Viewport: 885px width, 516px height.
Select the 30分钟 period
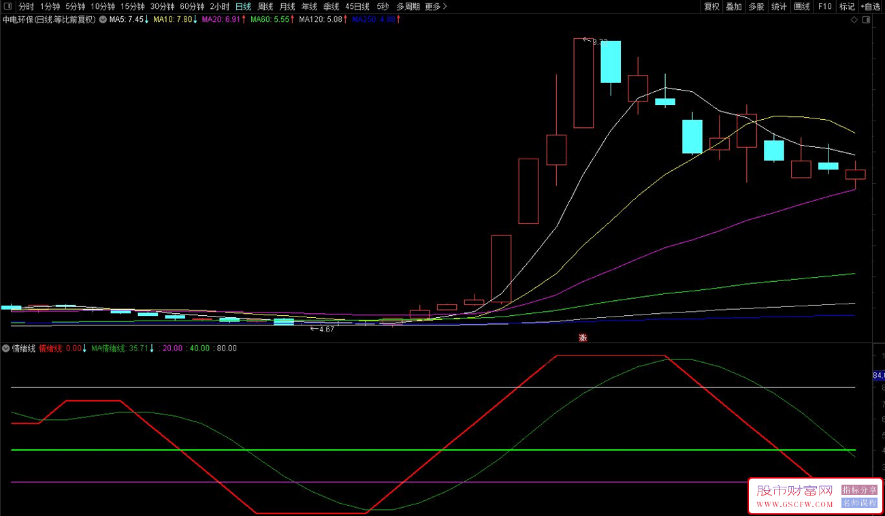(x=162, y=6)
